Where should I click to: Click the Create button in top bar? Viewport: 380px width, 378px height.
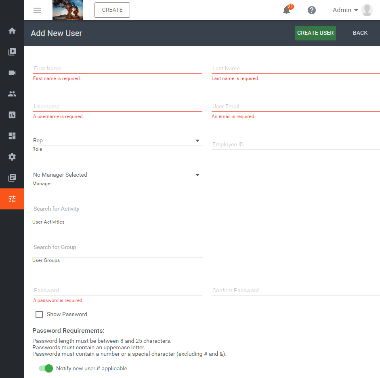[x=112, y=10]
